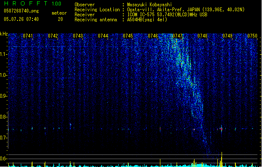Click time marker 0748
The height and width of the screenshot is (167, 262).
click(x=202, y=36)
